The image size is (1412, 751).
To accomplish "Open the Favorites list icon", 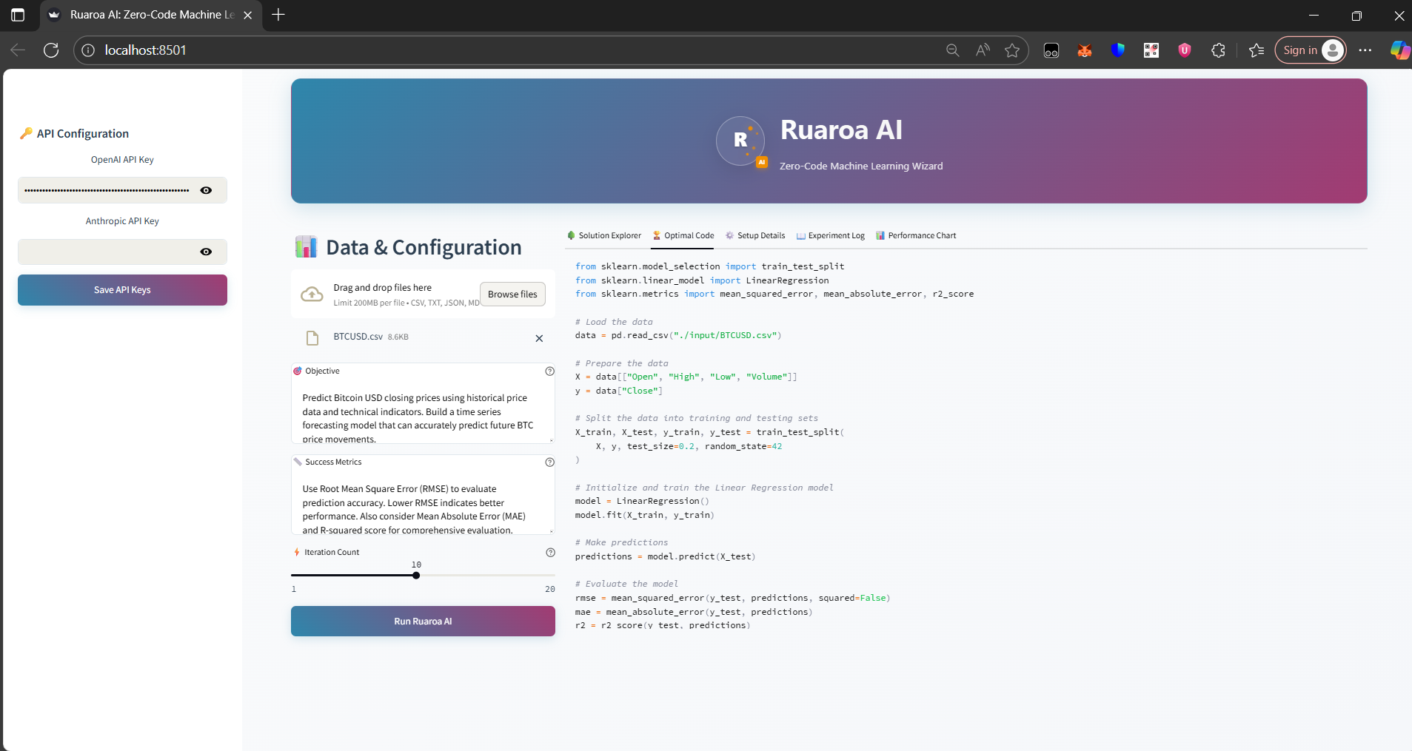I will 1257,50.
